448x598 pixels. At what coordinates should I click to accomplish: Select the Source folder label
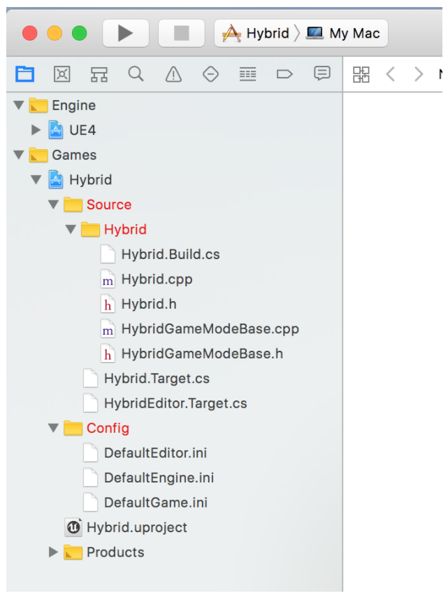pyautogui.click(x=109, y=204)
